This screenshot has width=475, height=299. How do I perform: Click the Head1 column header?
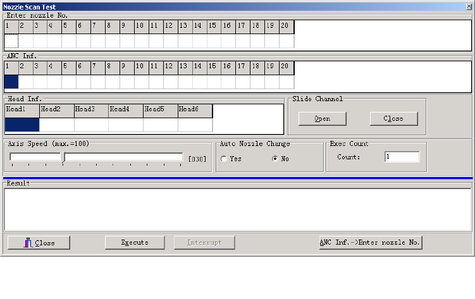click(x=22, y=111)
